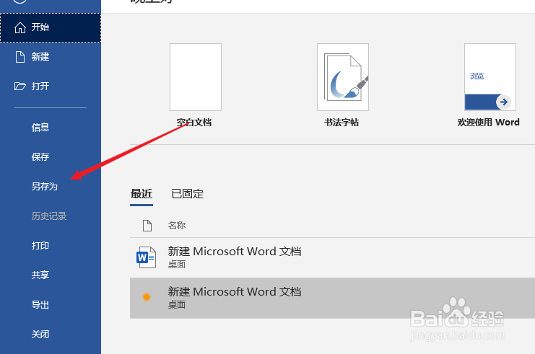Viewport: 535px width, 354px height.
Task: Click the 书法字帖 label text
Action: (x=342, y=123)
